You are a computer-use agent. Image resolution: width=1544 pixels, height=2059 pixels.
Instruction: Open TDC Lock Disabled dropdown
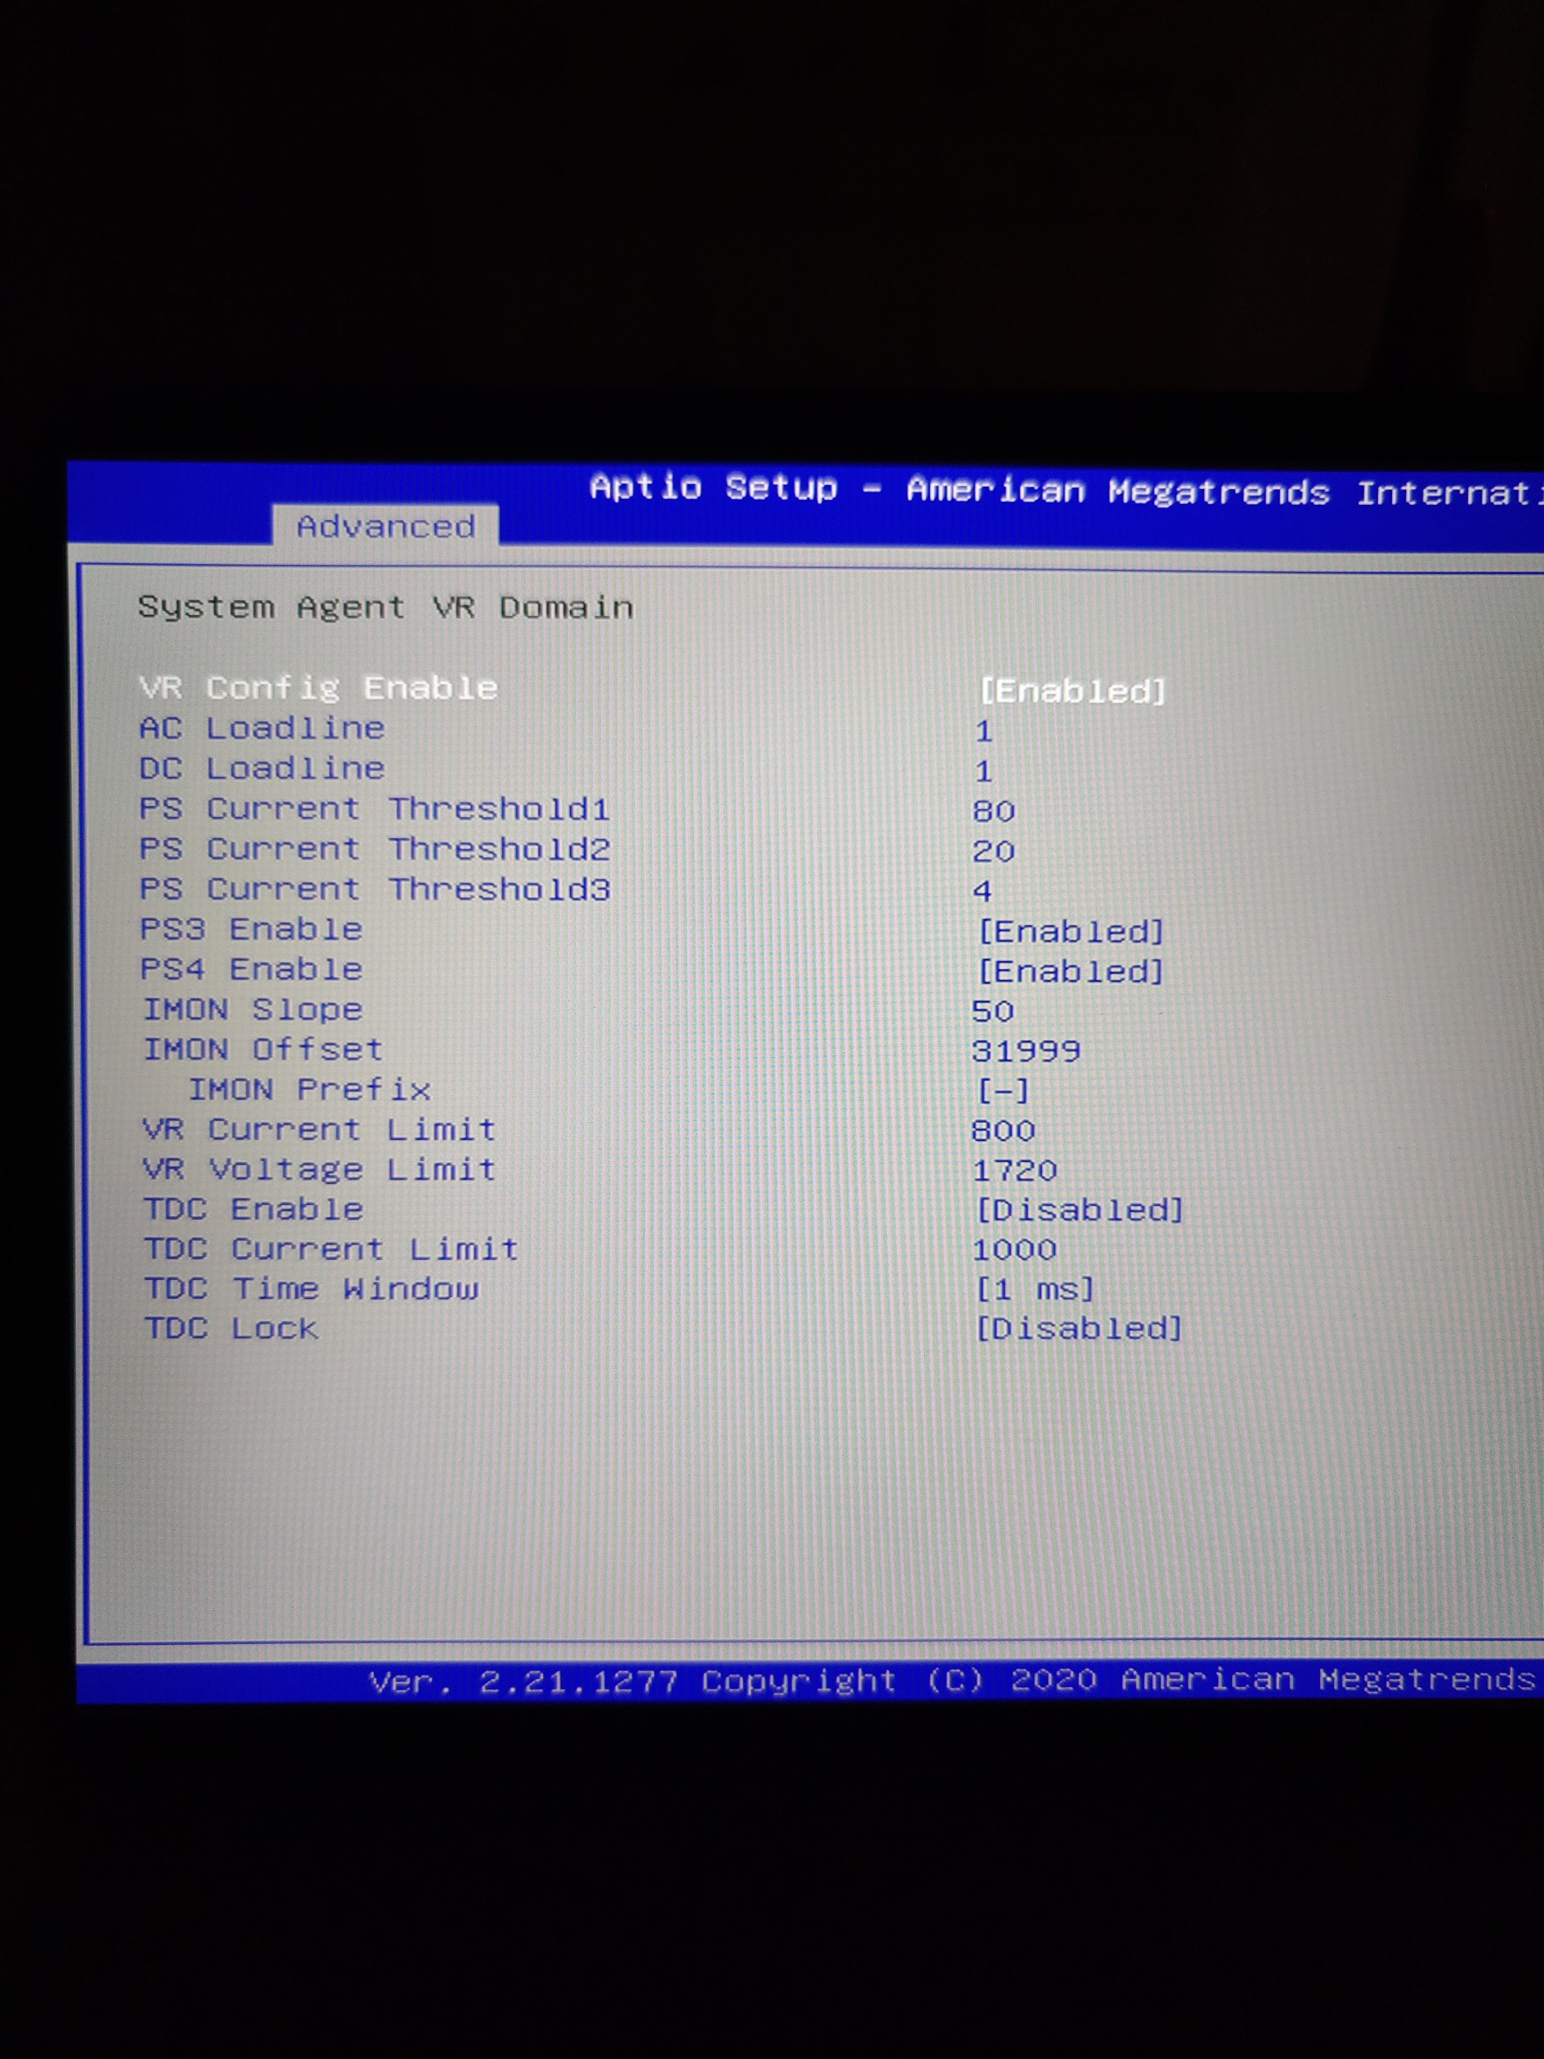click(1079, 1328)
